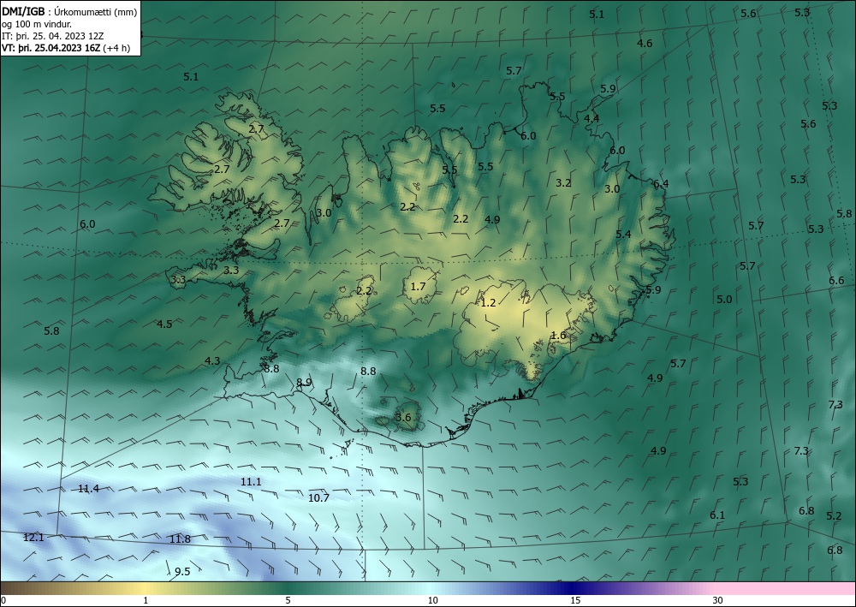Image resolution: width=856 pixels, height=607 pixels.
Task: Click the 11.8 precipitable water value
Action: pos(180,539)
